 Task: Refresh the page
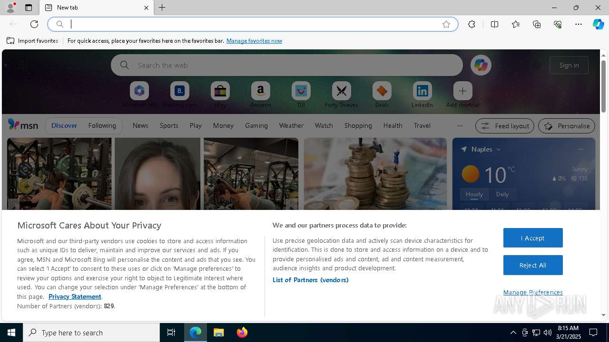(x=34, y=24)
